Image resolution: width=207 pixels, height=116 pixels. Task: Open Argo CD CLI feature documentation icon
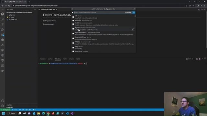pyautogui.click(x=133, y=29)
